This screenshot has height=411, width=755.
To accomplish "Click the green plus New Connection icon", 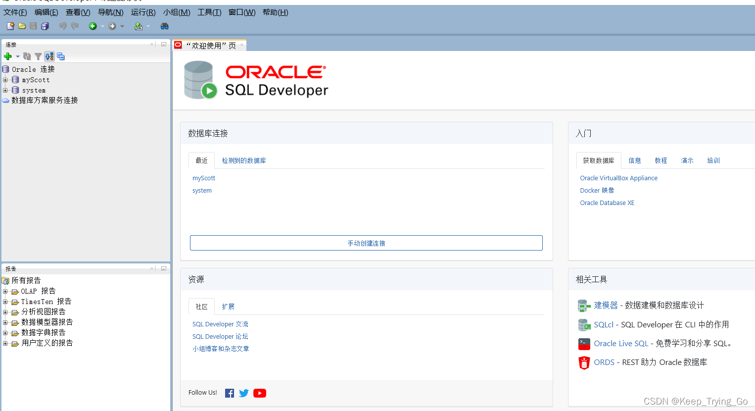I will pos(8,56).
